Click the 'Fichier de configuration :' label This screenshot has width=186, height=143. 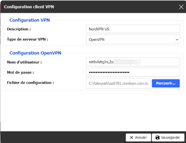coord(30,83)
